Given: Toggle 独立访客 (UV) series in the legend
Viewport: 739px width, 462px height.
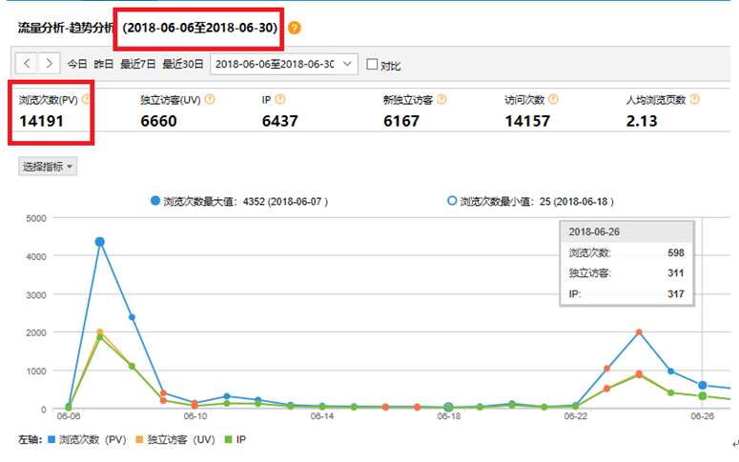Looking at the screenshot, I should pos(178,441).
